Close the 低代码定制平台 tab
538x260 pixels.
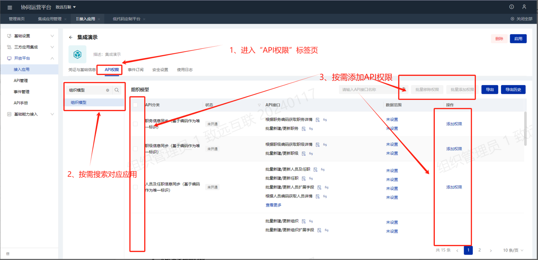pyautogui.click(x=144, y=19)
